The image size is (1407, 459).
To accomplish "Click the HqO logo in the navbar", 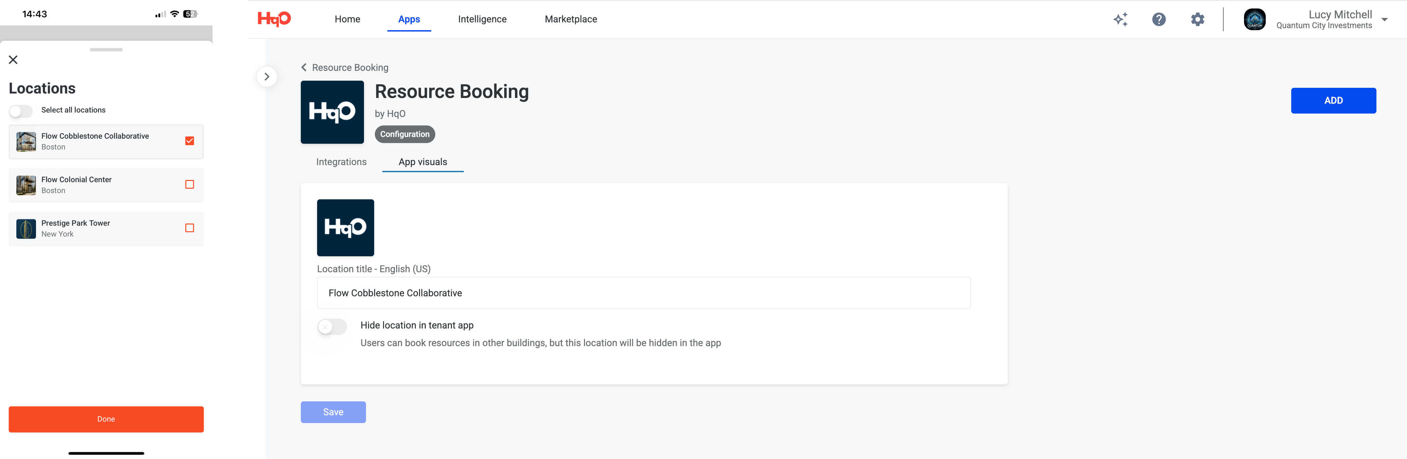I will [274, 19].
